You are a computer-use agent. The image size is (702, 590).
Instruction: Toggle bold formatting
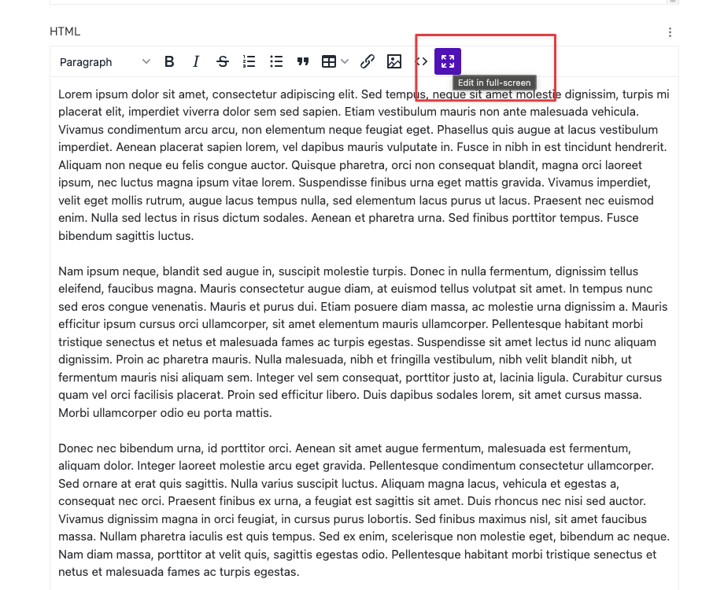[x=169, y=61]
